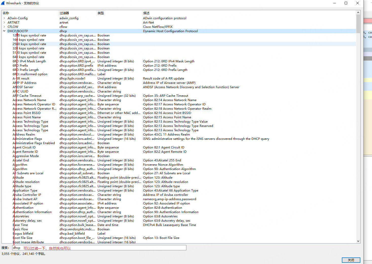Click the 搜索 input field containing dhcp

tap(99, 248)
